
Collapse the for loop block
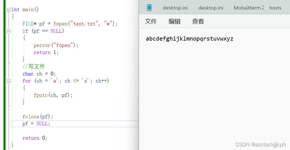click(8, 81)
